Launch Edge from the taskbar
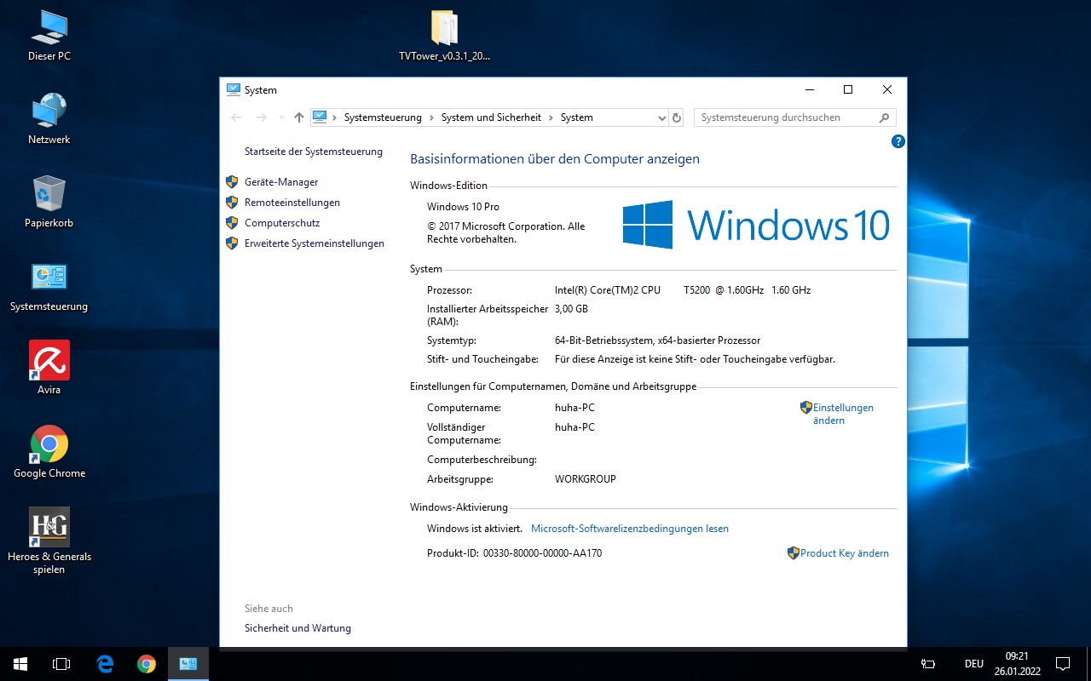1091x681 pixels. point(105,664)
